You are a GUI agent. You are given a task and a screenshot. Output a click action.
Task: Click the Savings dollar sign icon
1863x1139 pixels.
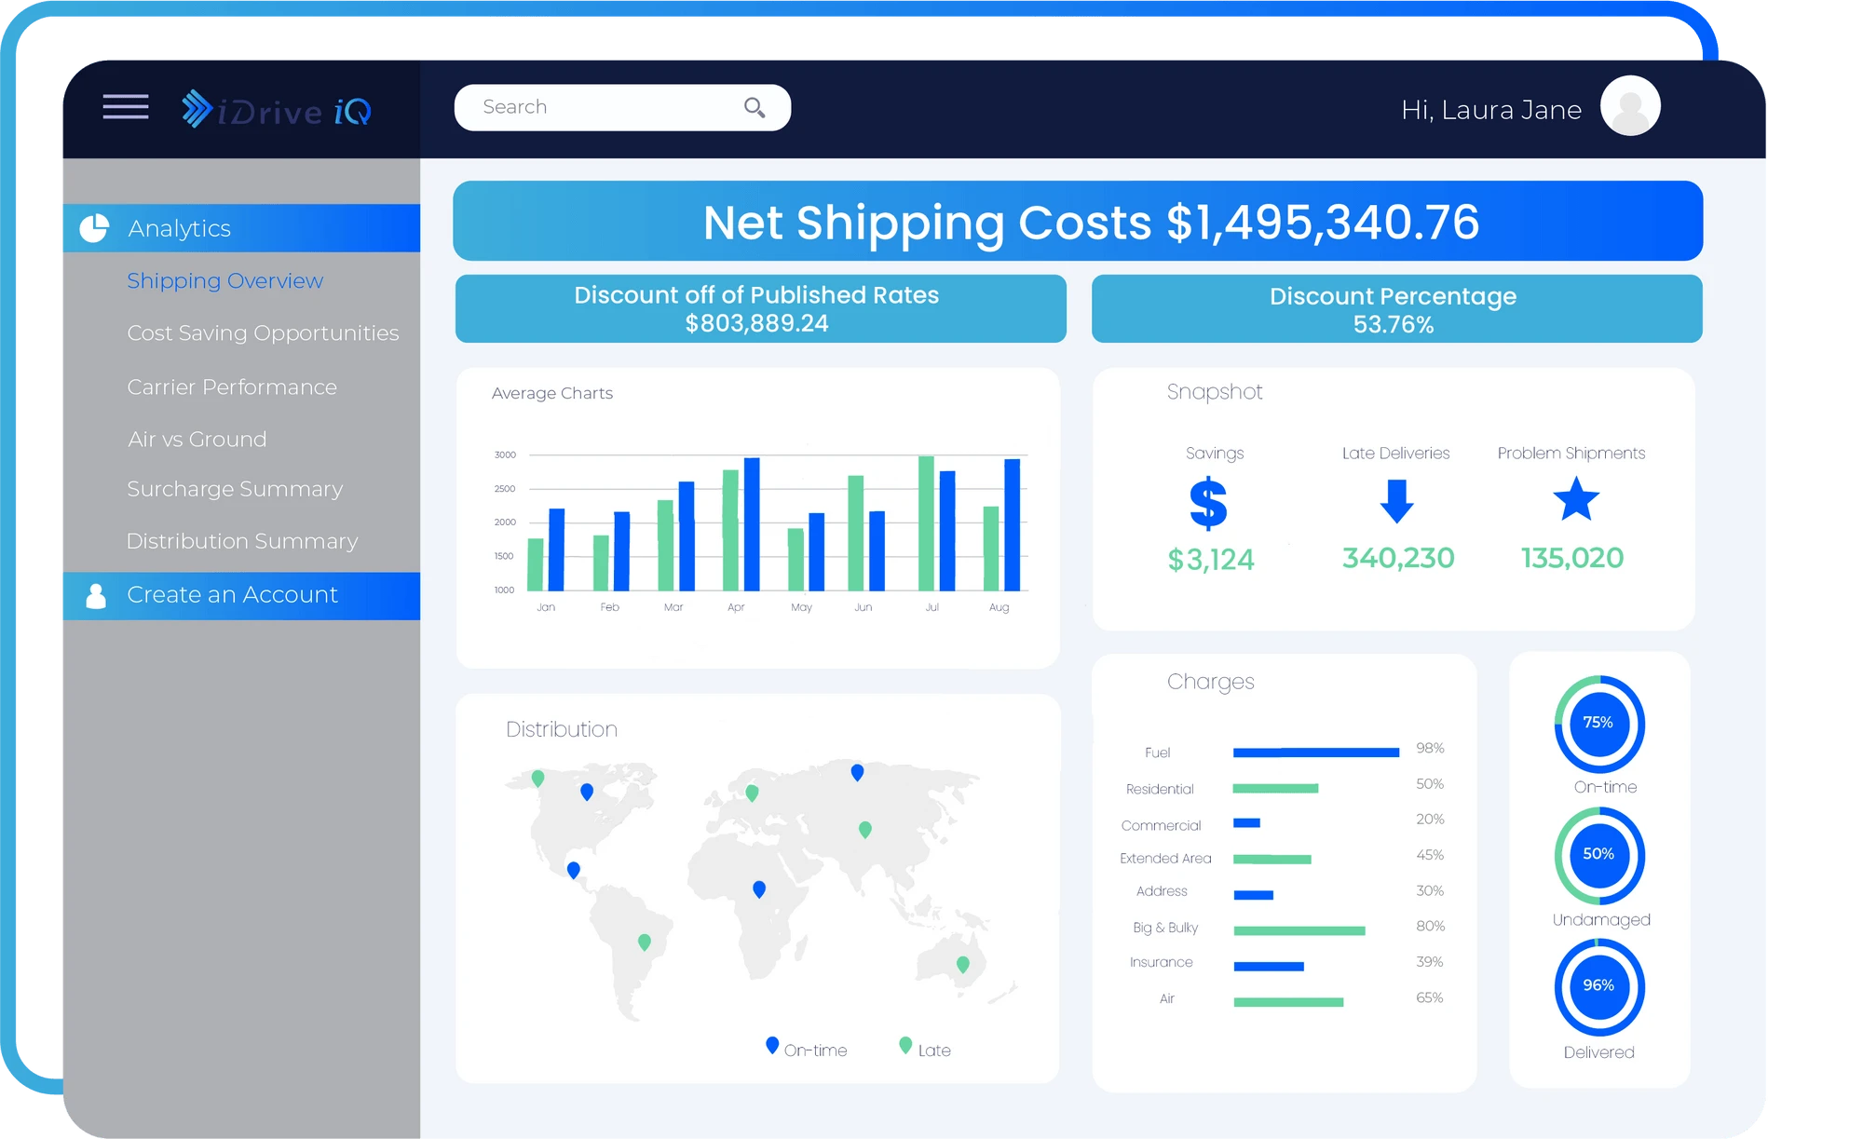[x=1209, y=505]
